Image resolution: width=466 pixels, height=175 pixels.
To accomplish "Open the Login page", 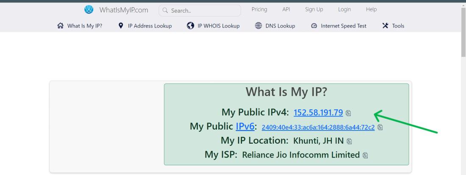I will [344, 9].
